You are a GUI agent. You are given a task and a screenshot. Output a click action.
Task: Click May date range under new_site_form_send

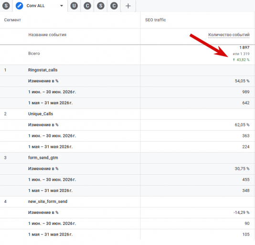pyautogui.click(x=51, y=234)
